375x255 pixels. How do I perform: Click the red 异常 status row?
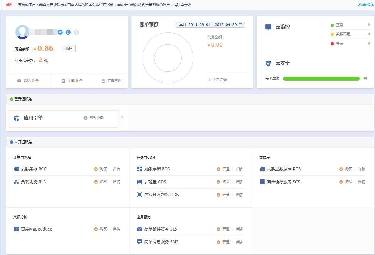[350, 43]
